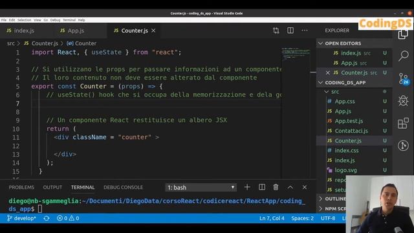Open the Debug view bug icon
This screenshot has width=414, height=233.
(x=403, y=101)
